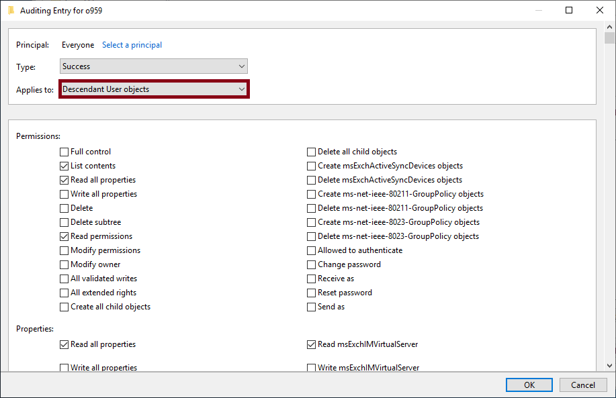Screen dimensions: 616x398
Task: Uncheck Read all properties under Permissions
Action: pyautogui.click(x=64, y=180)
